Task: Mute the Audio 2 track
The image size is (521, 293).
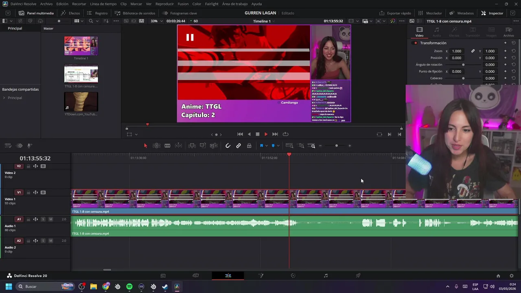Action: (50, 241)
